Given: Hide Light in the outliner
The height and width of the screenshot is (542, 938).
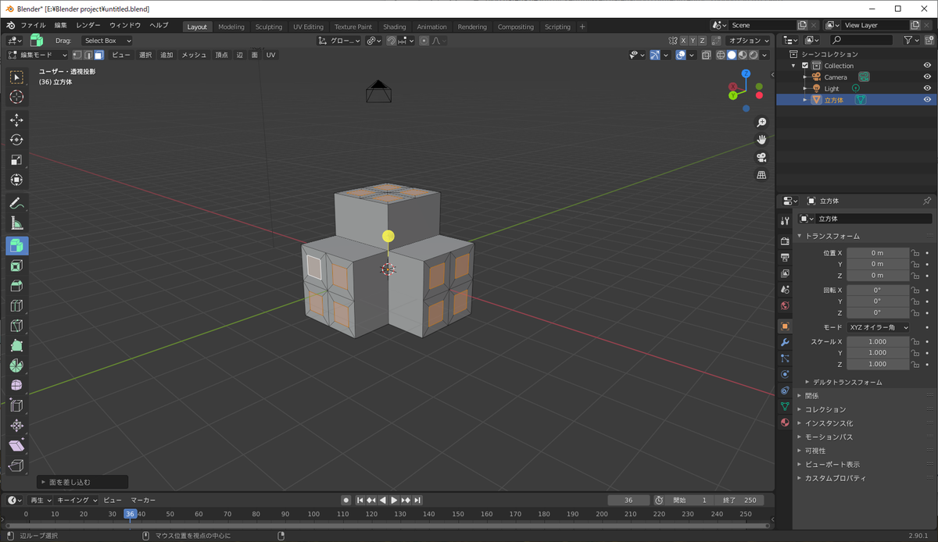Looking at the screenshot, I should point(927,88).
